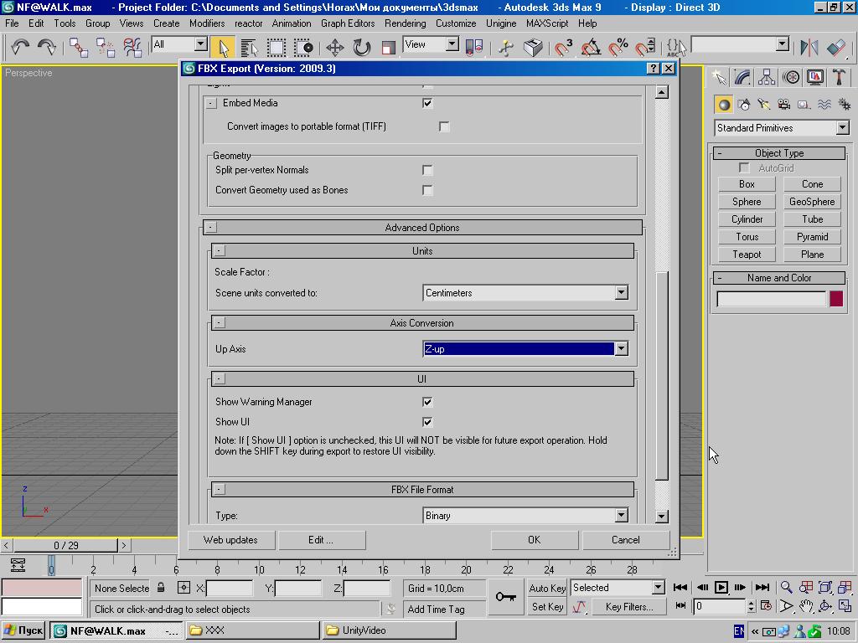This screenshot has width=858, height=643.
Task: Open the Modify command panel tab
Action: (742, 77)
